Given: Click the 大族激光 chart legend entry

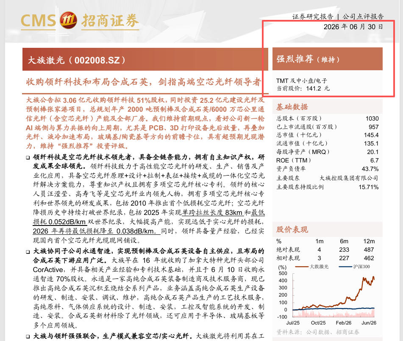Looking at the screenshot, I should pos(312,267).
